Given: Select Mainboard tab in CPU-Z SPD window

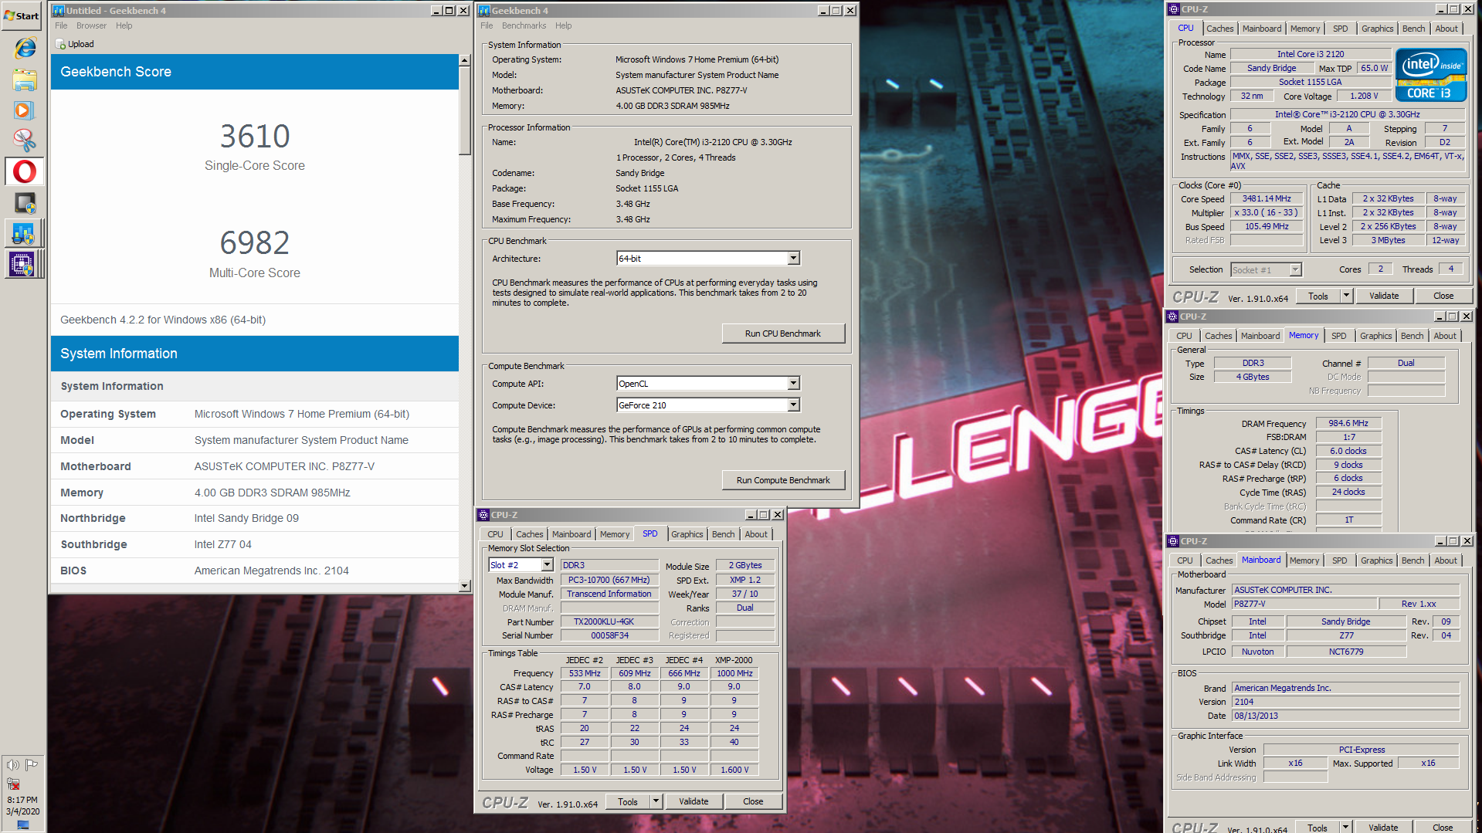Looking at the screenshot, I should pyautogui.click(x=571, y=534).
